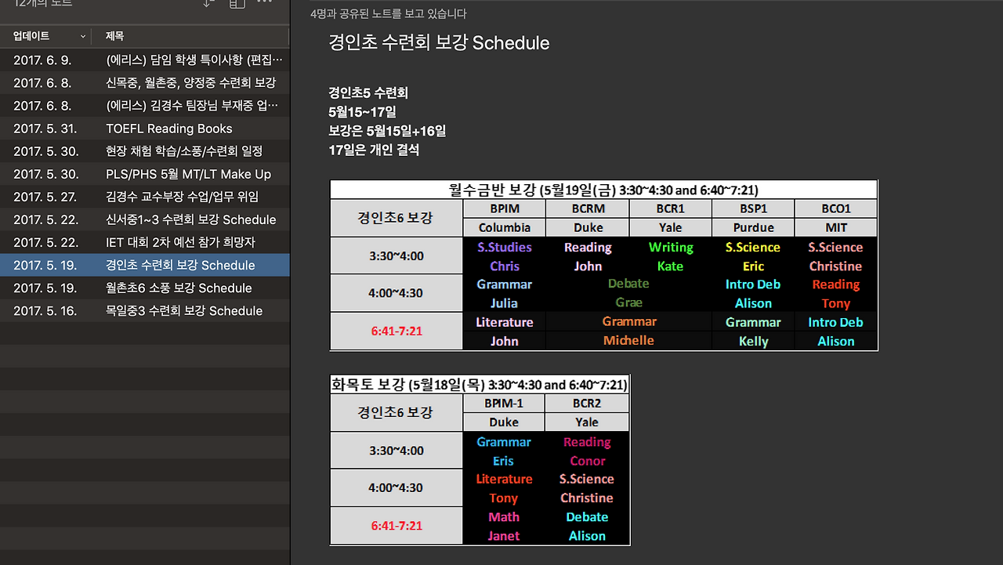The image size is (1003, 565).
Task: Click the 'Yale' cell in the second table
Action: click(x=587, y=422)
